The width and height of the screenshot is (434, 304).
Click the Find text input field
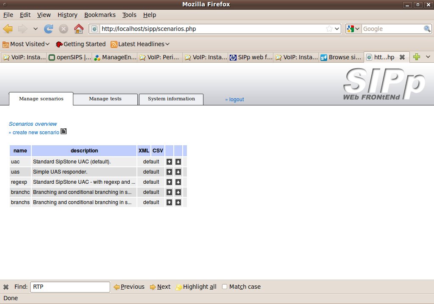coord(70,287)
